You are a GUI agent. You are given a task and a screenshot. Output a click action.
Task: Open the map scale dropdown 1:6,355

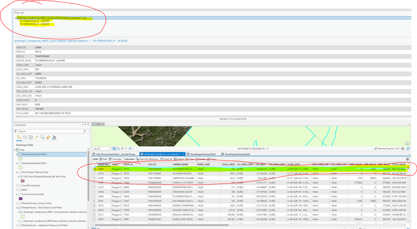[109, 149]
